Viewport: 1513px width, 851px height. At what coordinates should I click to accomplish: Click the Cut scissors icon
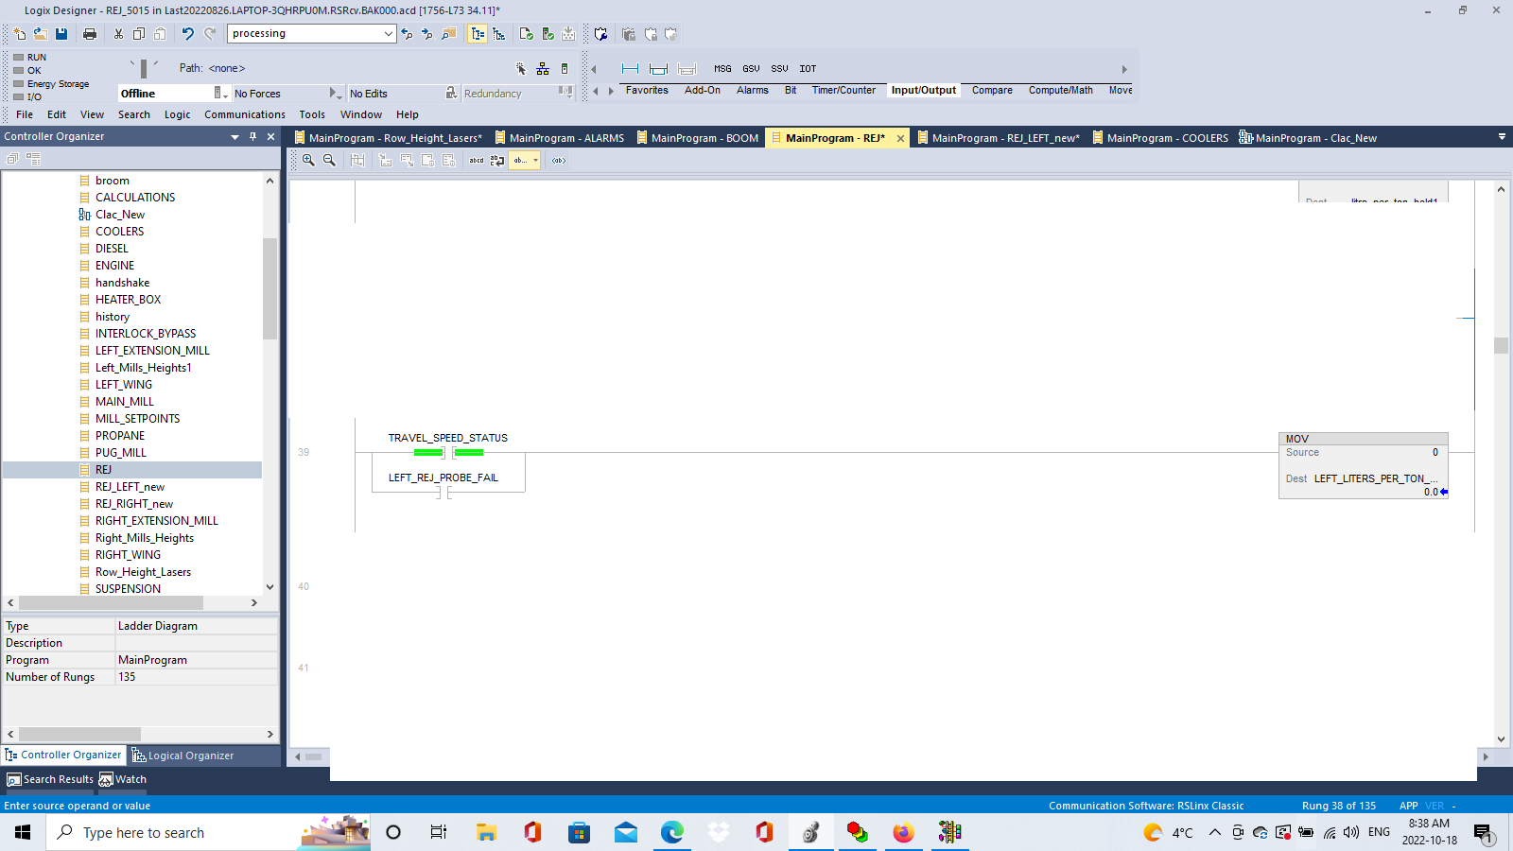(x=118, y=34)
